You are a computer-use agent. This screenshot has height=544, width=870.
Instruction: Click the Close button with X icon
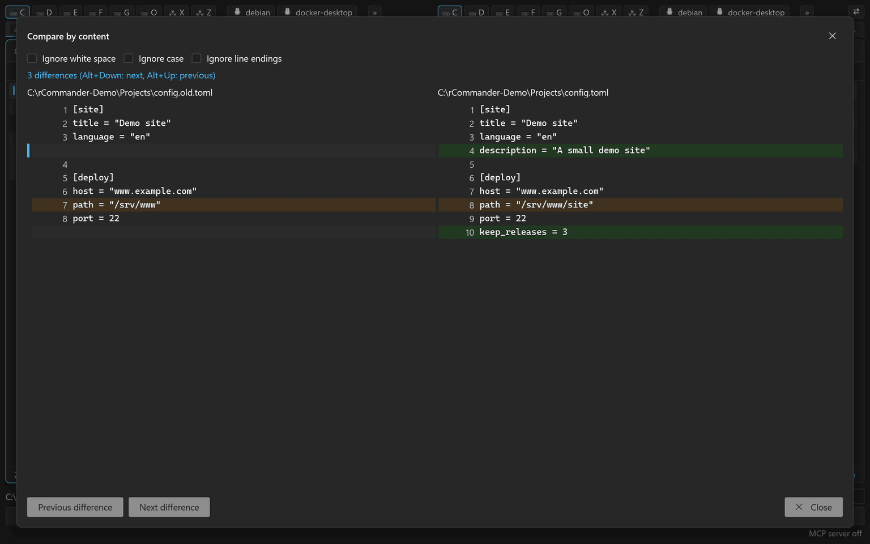click(813, 507)
